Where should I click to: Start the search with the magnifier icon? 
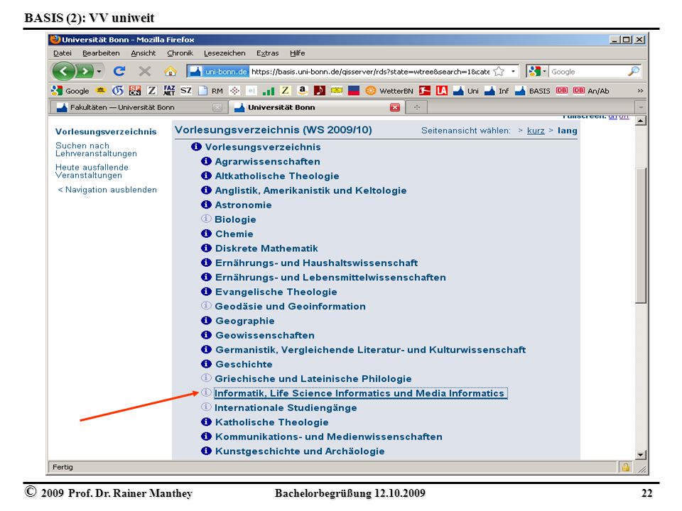tap(634, 71)
